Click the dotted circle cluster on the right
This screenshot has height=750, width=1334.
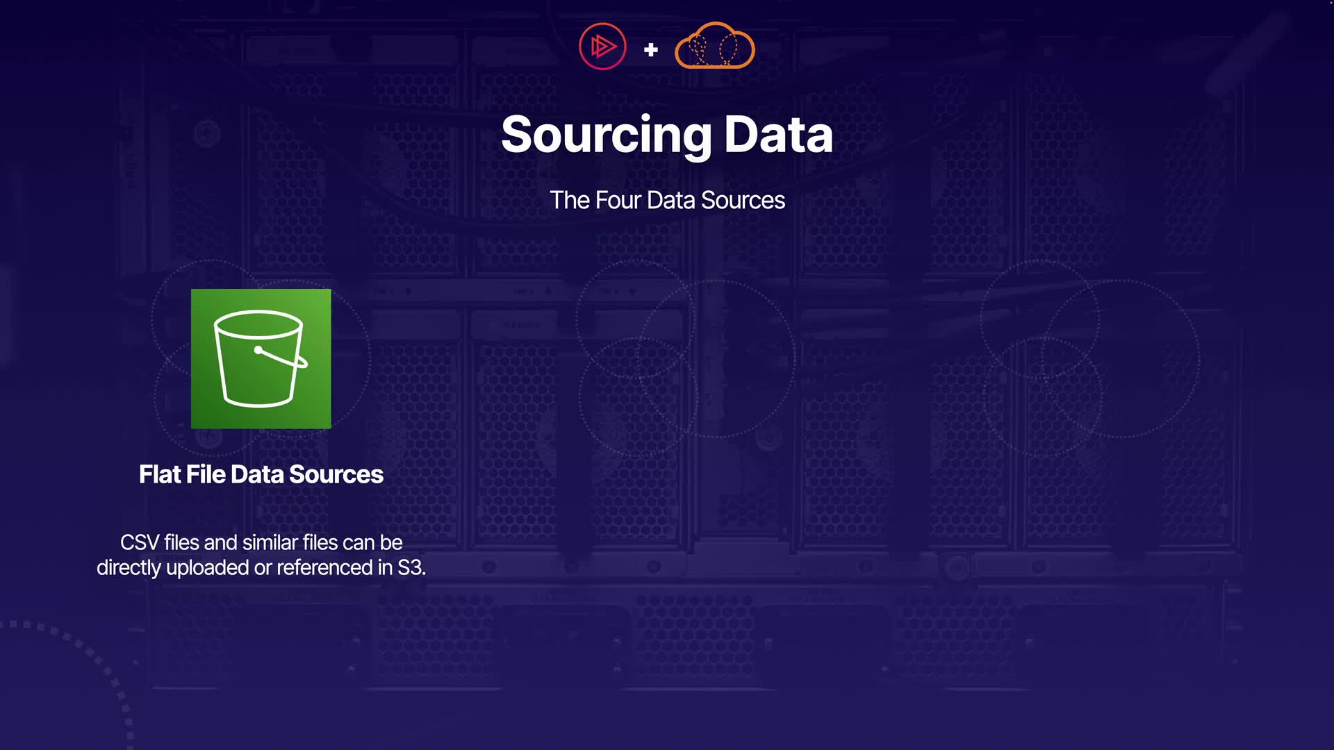coord(1089,358)
